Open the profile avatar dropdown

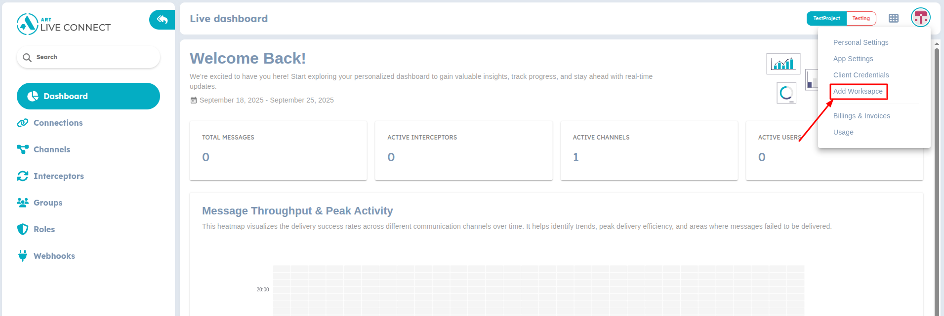pos(920,17)
